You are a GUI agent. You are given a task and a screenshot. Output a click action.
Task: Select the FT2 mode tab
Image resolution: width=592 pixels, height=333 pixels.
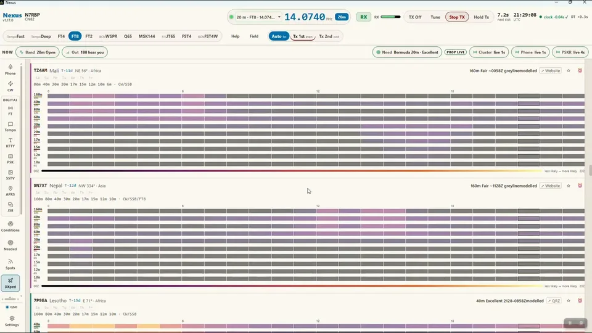tap(89, 36)
